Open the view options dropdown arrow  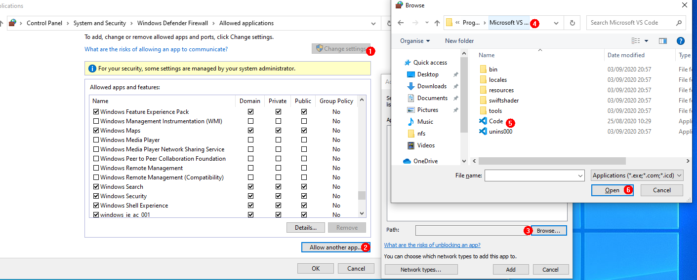coord(646,41)
